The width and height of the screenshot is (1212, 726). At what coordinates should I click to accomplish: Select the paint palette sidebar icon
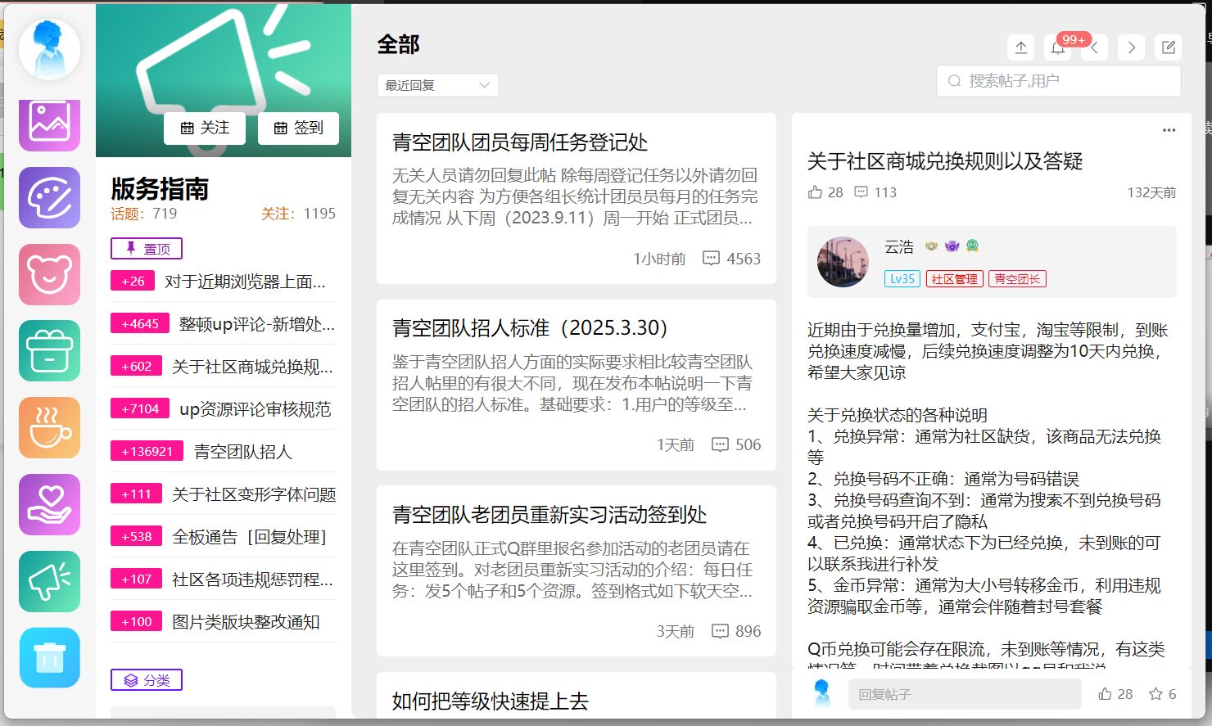49,197
